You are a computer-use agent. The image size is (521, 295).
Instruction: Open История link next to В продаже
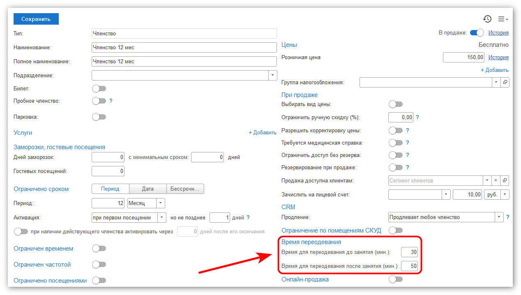498,33
